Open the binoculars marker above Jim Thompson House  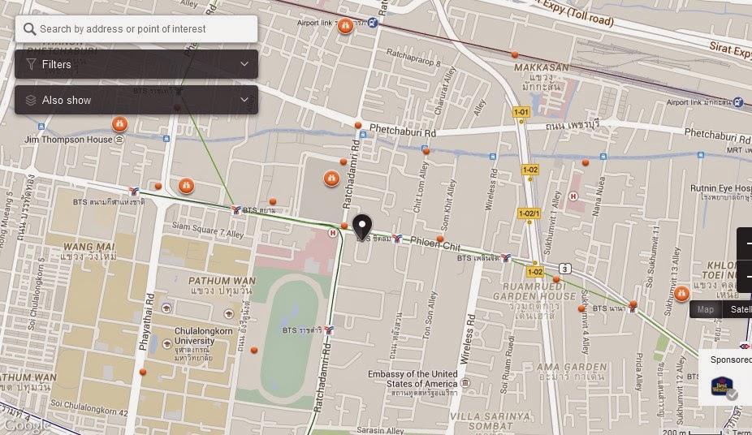coord(119,124)
